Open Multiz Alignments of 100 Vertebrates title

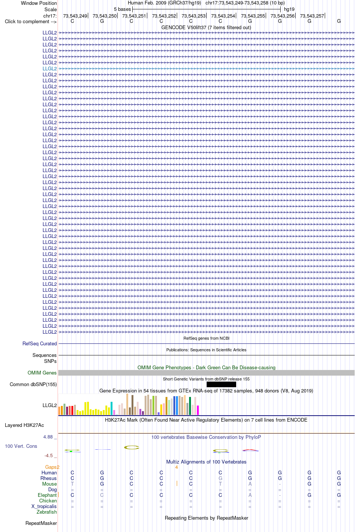(206, 462)
